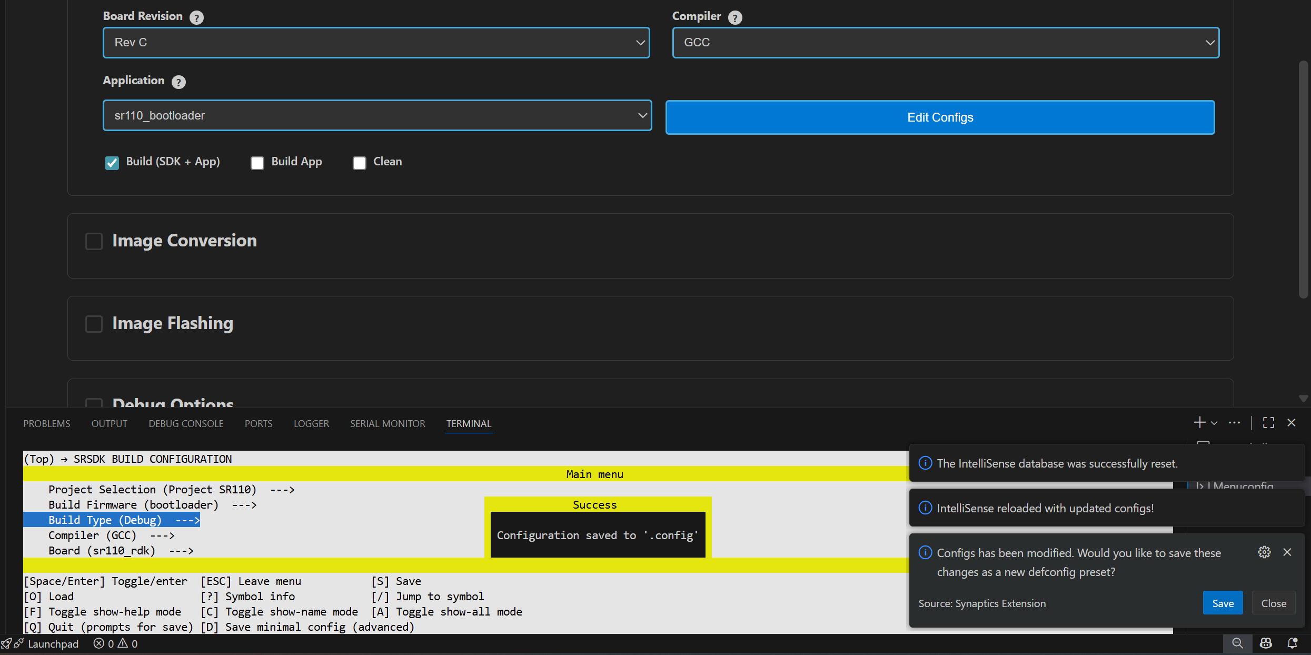Tick the Clean checkbox

click(x=360, y=163)
